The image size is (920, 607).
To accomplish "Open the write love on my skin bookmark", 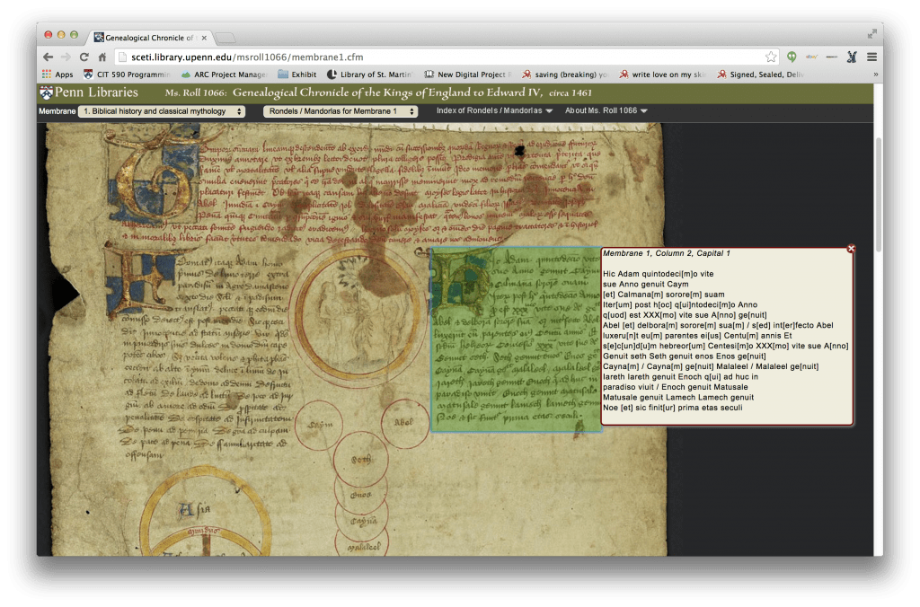I will pos(662,75).
